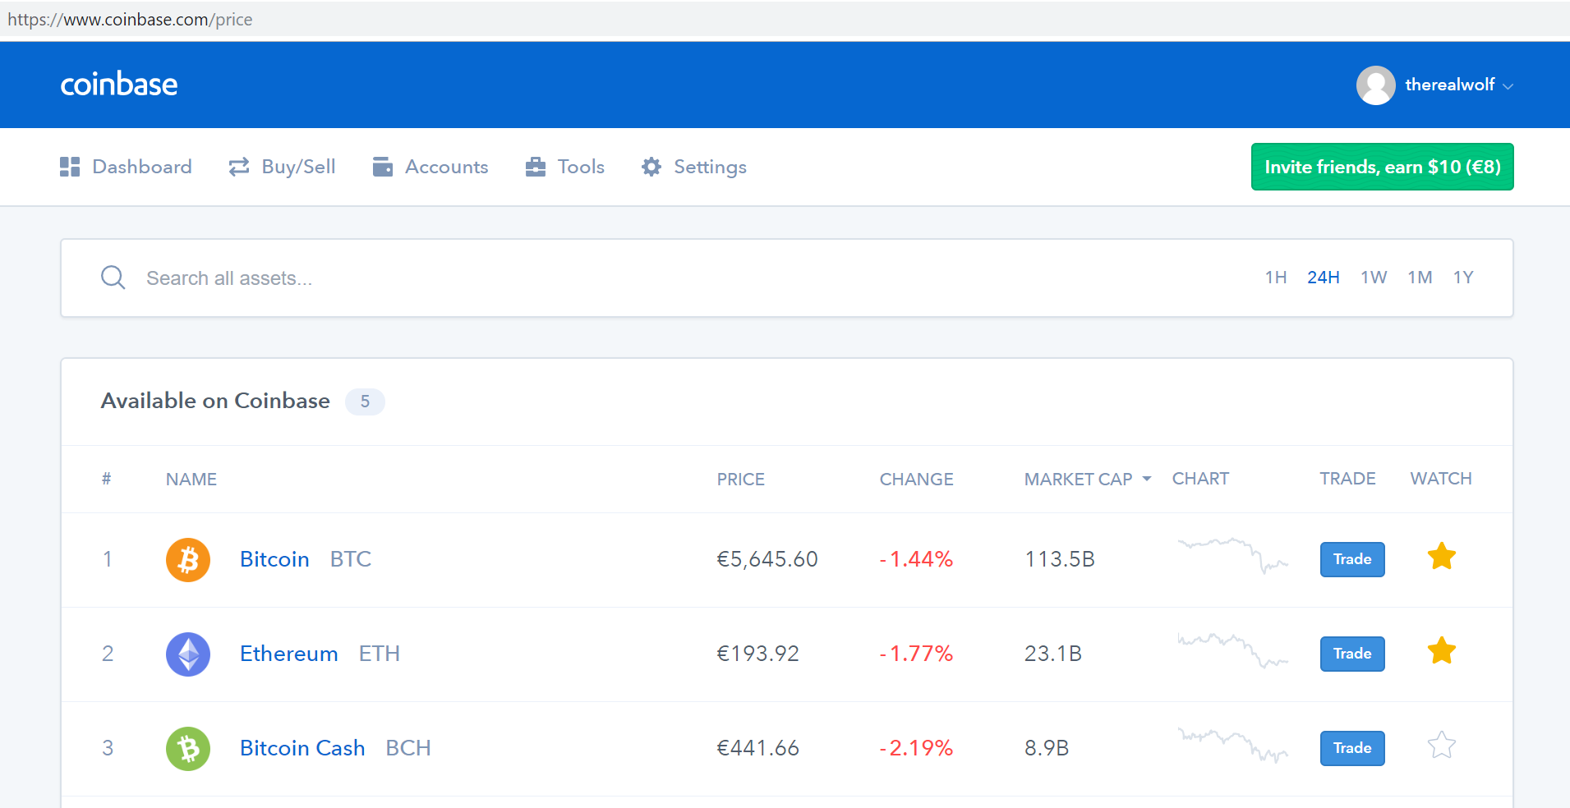The height and width of the screenshot is (808, 1570).
Task: Switch to the 1Y time range
Action: [x=1463, y=278]
